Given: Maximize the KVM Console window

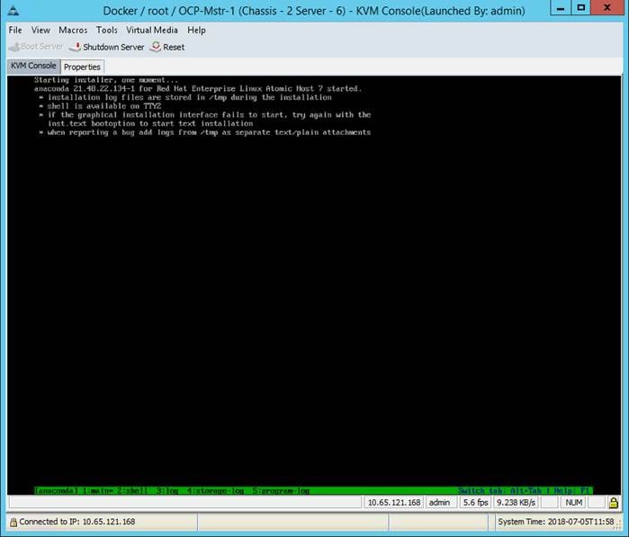Looking at the screenshot, I should tap(580, 8).
